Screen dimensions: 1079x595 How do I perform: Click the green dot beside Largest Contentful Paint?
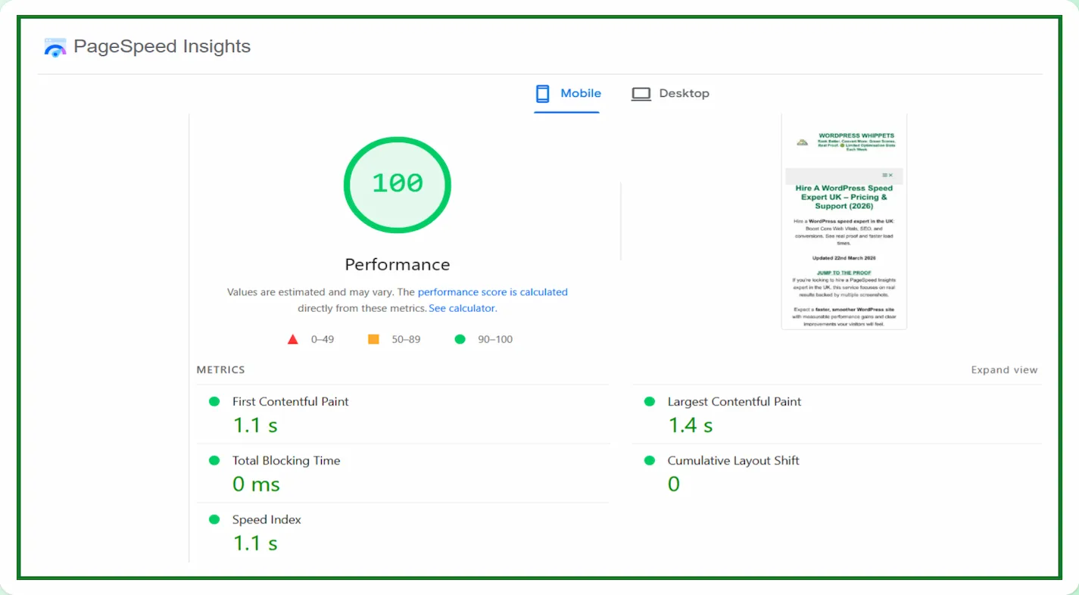pos(649,401)
